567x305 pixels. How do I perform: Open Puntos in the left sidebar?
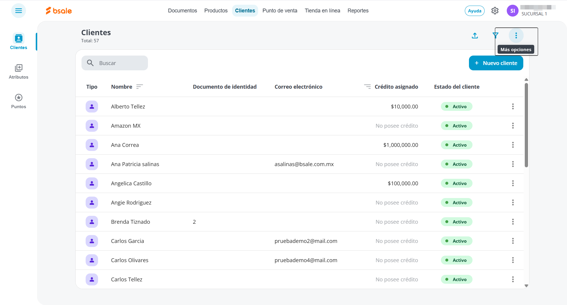pos(19,101)
